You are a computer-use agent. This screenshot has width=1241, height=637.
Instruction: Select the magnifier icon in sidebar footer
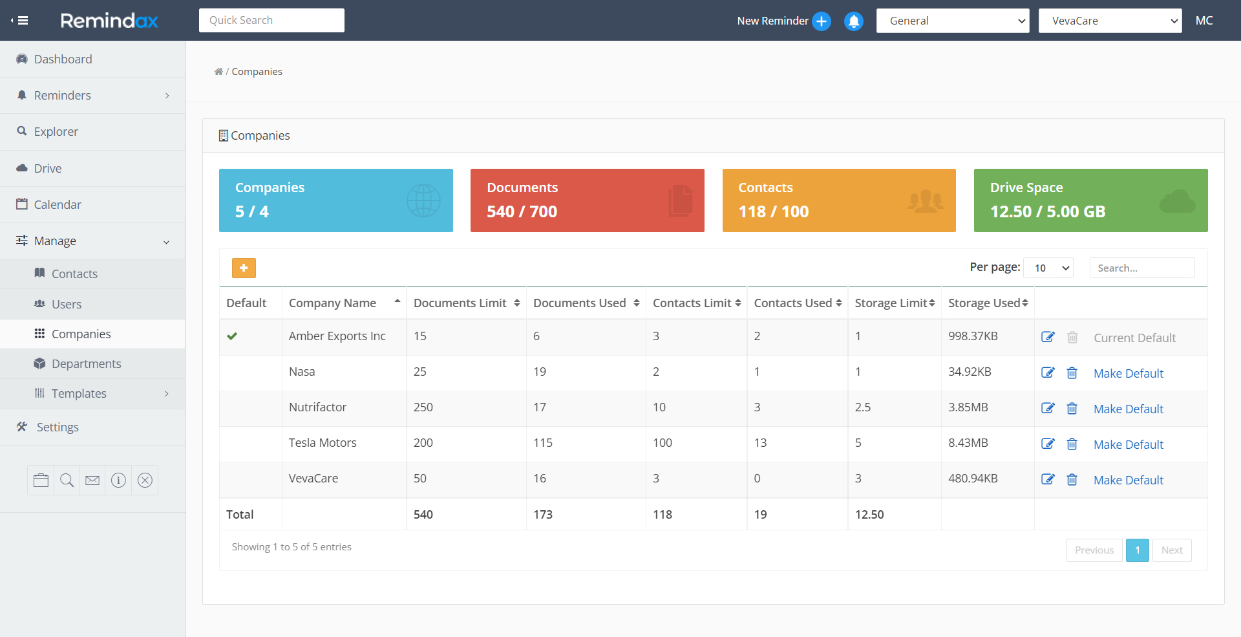pyautogui.click(x=67, y=480)
